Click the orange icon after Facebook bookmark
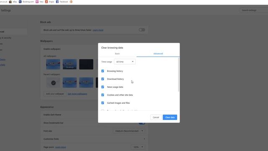 tap(71, 2)
